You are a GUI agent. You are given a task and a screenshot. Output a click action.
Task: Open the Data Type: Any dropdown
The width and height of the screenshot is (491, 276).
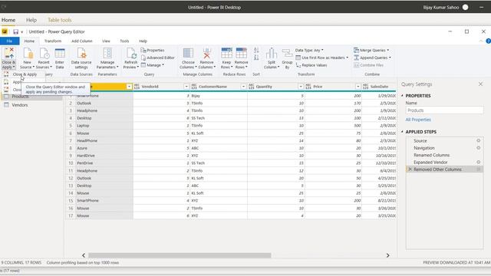(309, 50)
